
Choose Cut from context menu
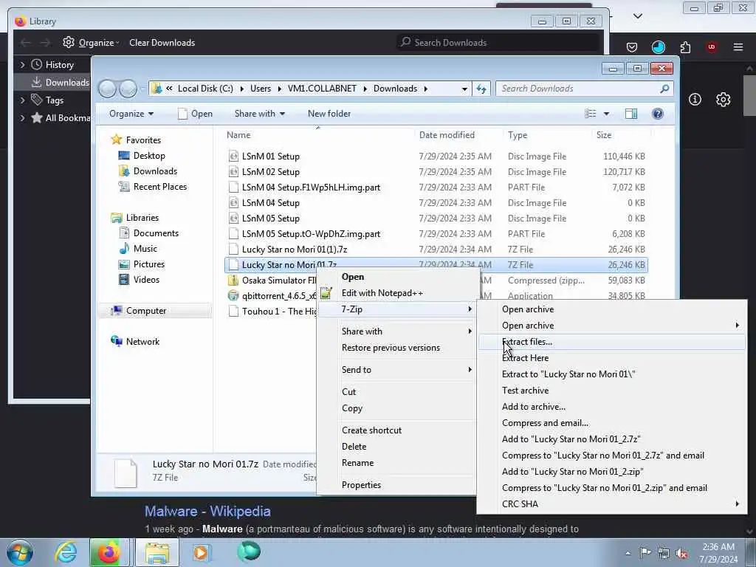(396, 392)
